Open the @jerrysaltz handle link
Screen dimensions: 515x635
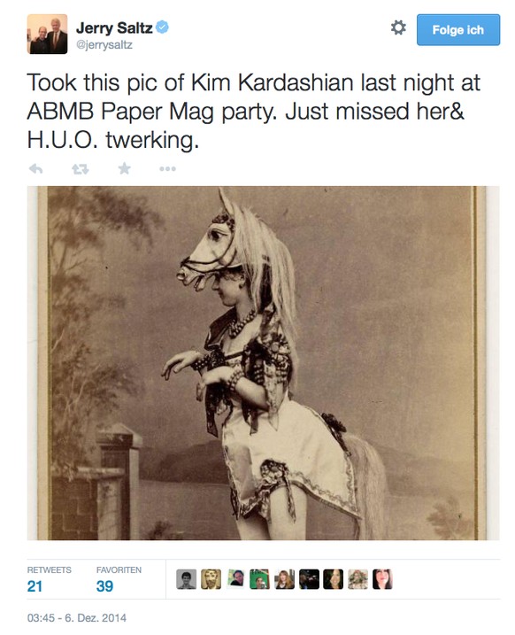[104, 44]
